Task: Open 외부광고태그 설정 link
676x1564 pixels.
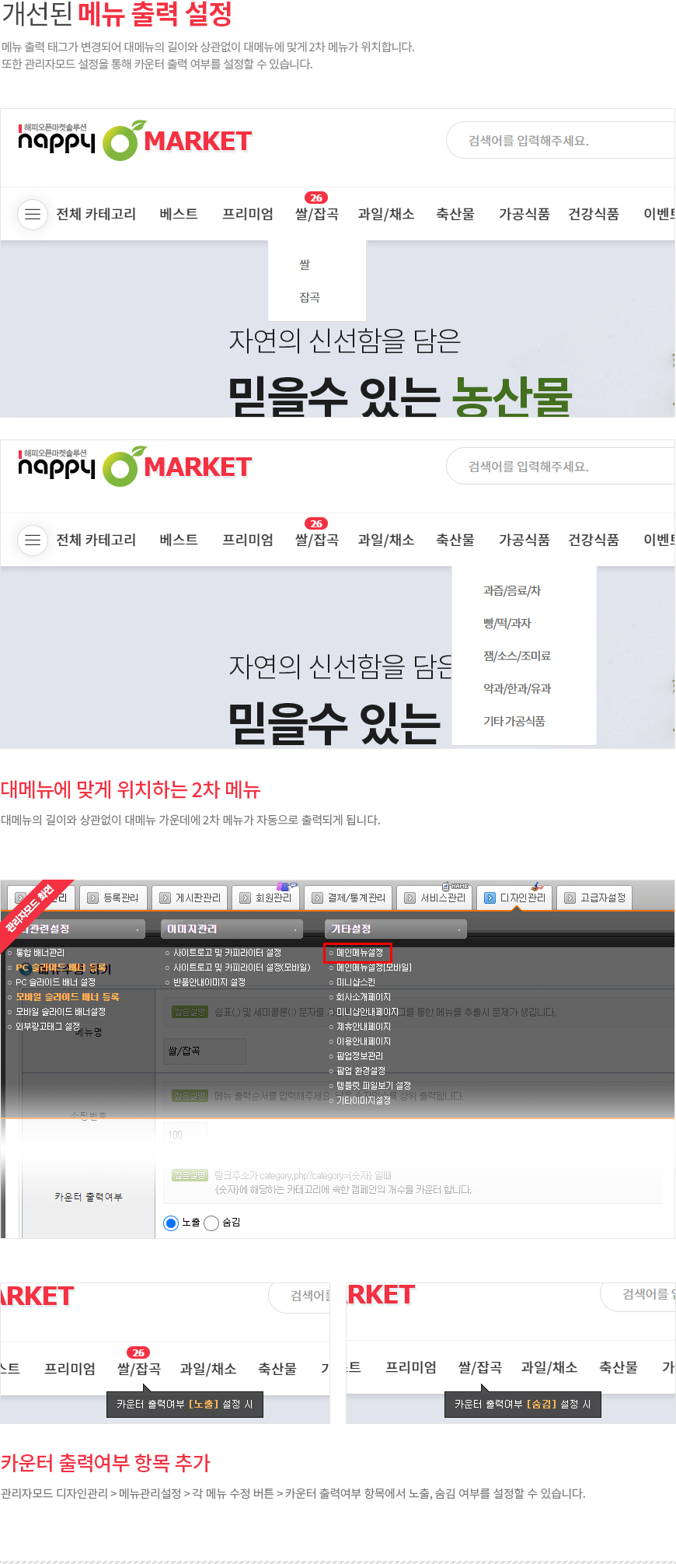Action: 48,1027
